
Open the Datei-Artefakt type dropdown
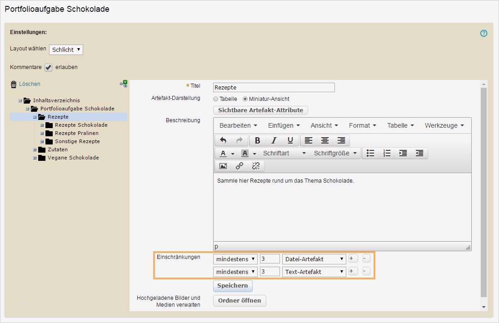[314, 259]
